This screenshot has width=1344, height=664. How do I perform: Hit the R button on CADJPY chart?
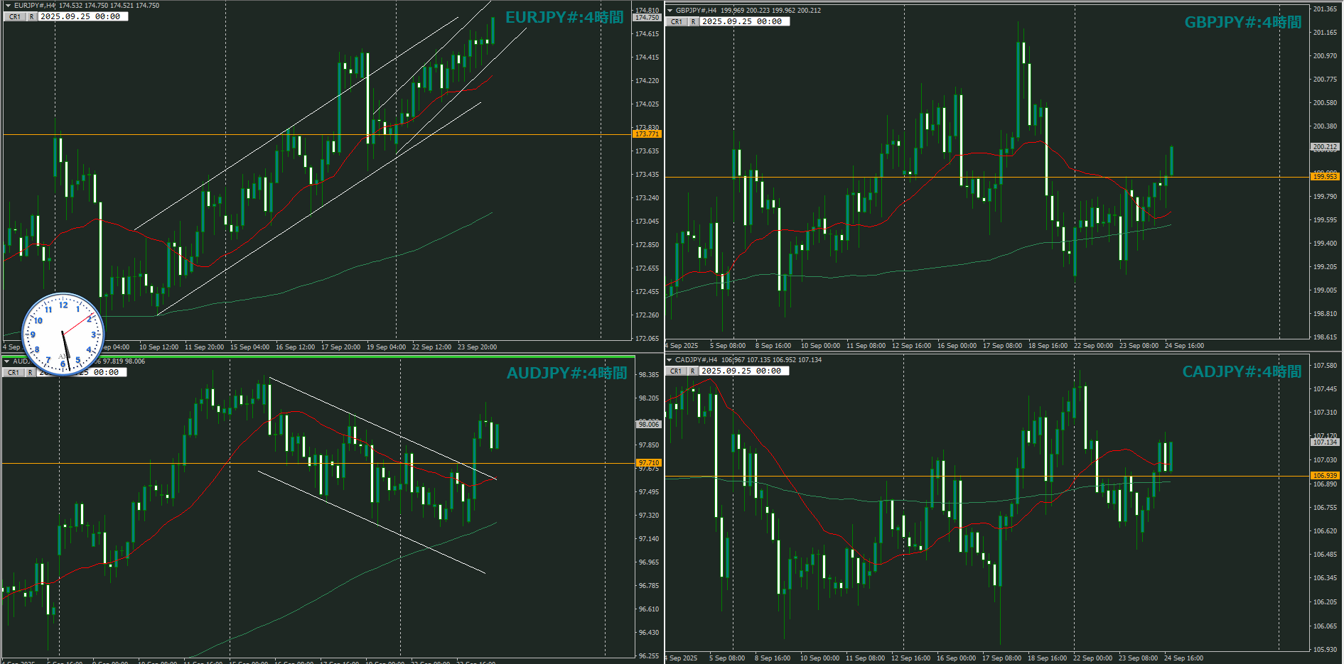click(x=693, y=371)
